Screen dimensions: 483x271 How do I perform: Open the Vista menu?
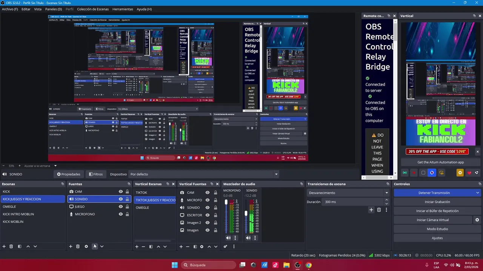coord(38,9)
